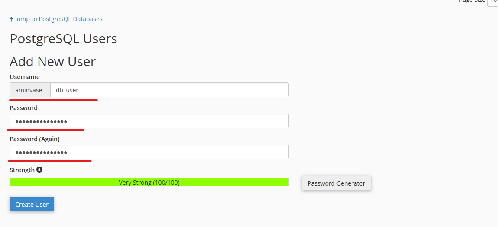Click the Add New User heading
The height and width of the screenshot is (227, 498).
(52, 61)
